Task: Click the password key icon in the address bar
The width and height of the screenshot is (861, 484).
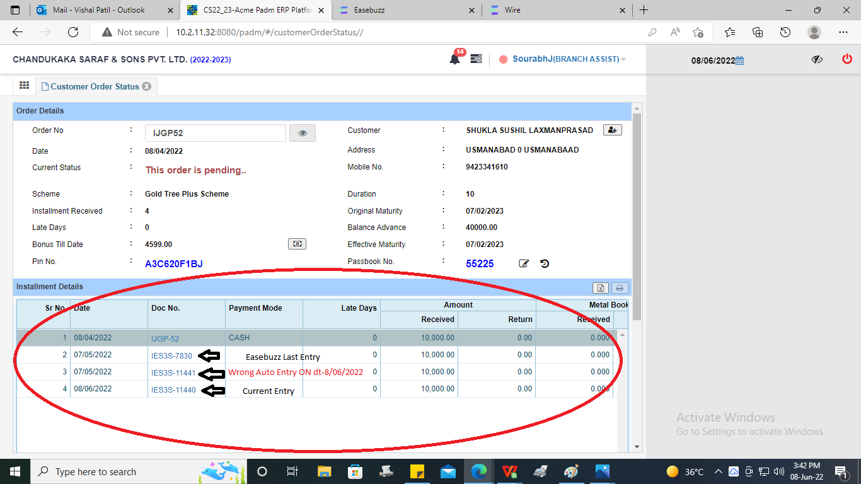Action: pos(652,32)
